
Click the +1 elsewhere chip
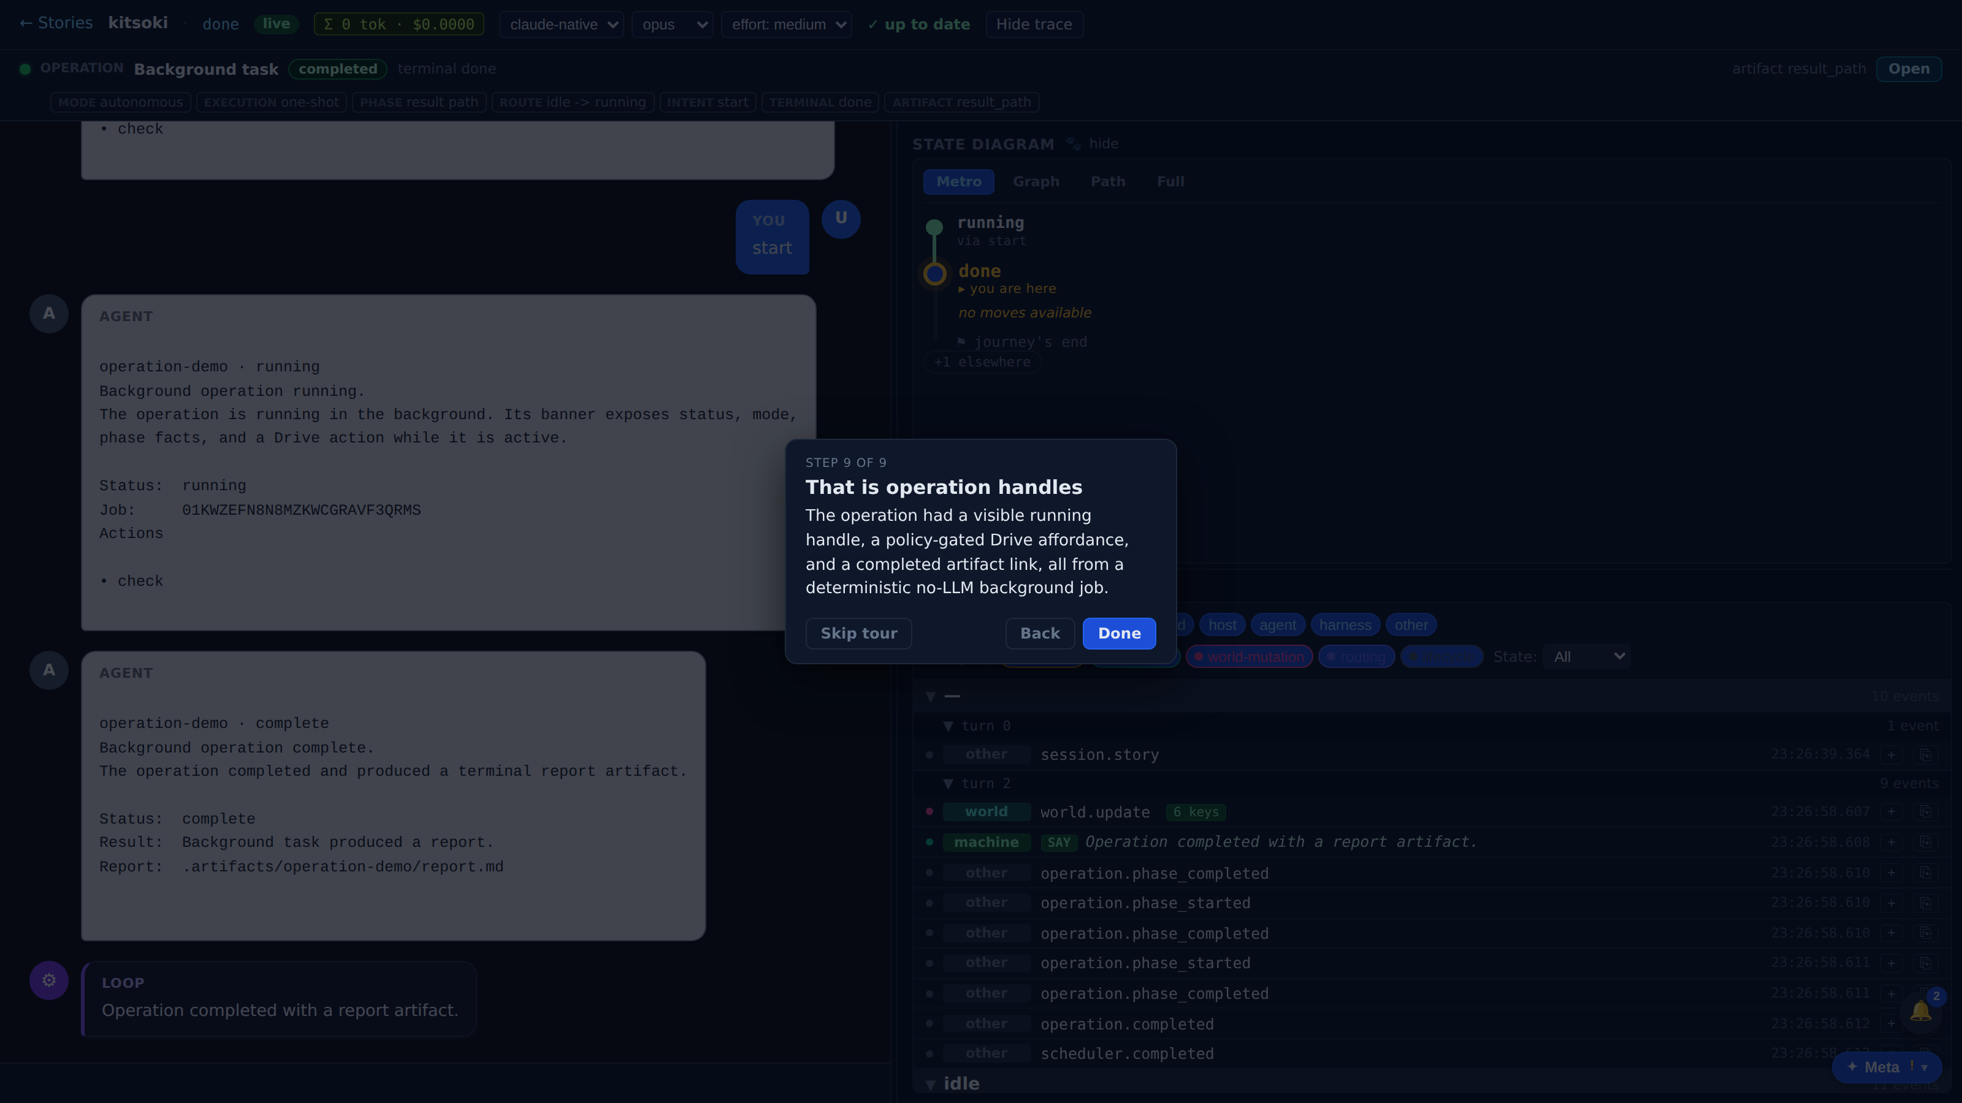(x=982, y=362)
